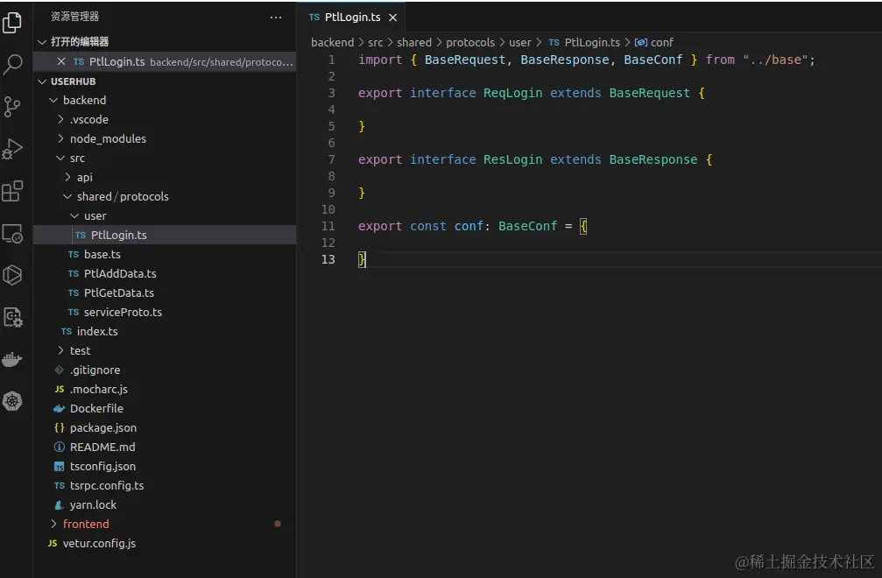
Task: Collapse the USERHUB workspace section
Action: pyautogui.click(x=42, y=81)
